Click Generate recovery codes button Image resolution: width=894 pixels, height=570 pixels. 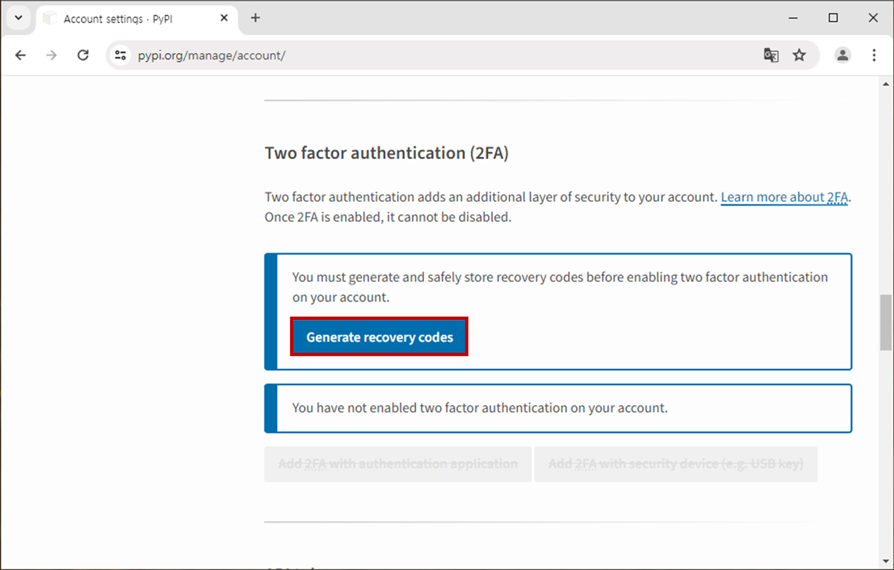tap(380, 337)
